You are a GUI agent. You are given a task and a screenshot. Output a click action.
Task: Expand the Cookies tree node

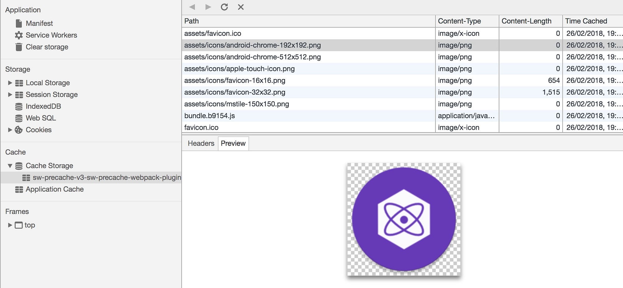pos(10,130)
